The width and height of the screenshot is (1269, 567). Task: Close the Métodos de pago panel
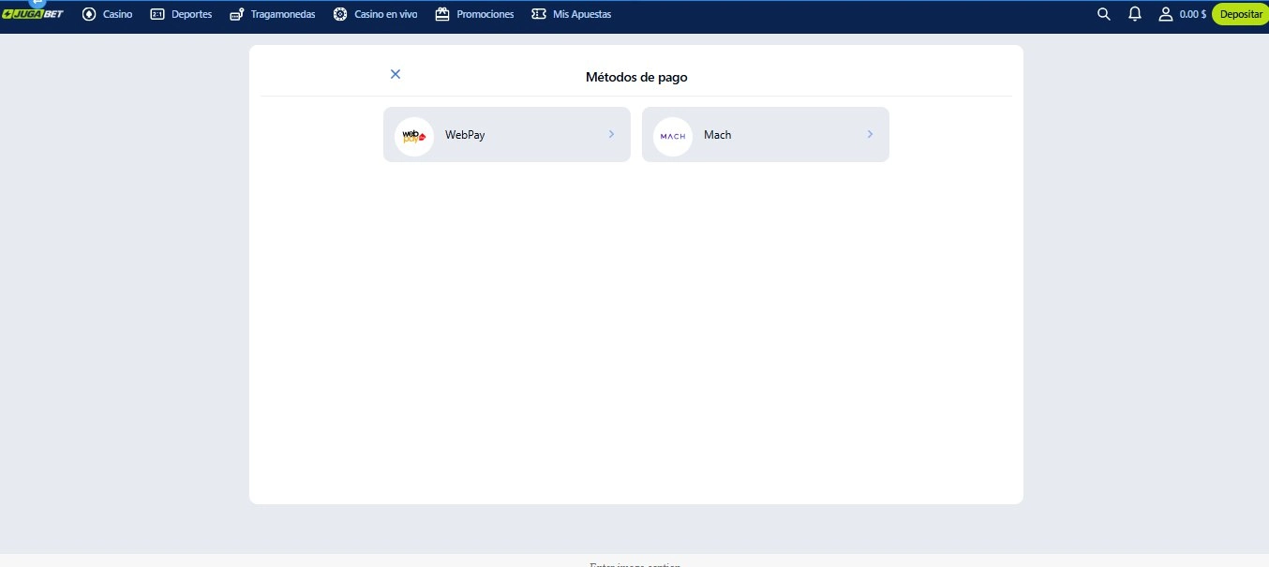396,74
